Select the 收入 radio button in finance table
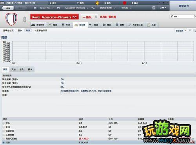The height and width of the screenshot is (145, 196). pos(4,123)
